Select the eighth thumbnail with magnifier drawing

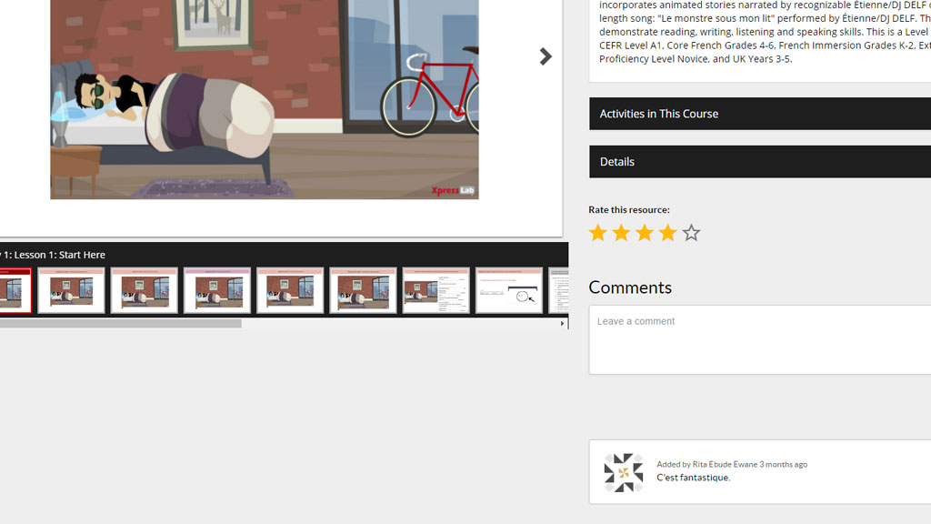[509, 290]
